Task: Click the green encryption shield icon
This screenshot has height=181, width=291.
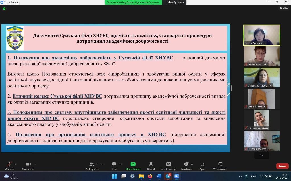Action: pyautogui.click(x=4, y=8)
